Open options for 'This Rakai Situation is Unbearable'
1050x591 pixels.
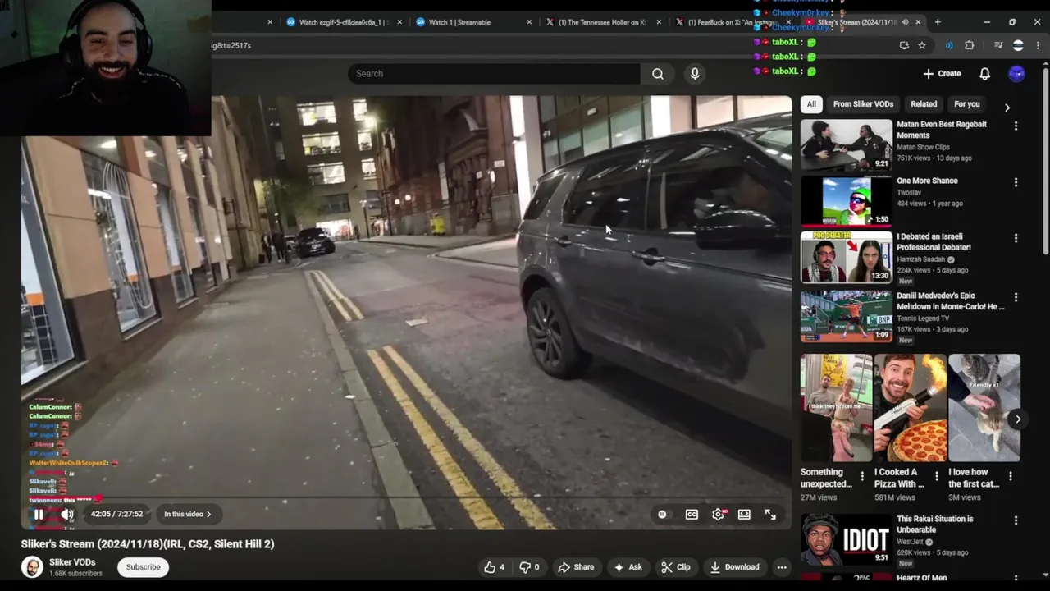(1016, 520)
